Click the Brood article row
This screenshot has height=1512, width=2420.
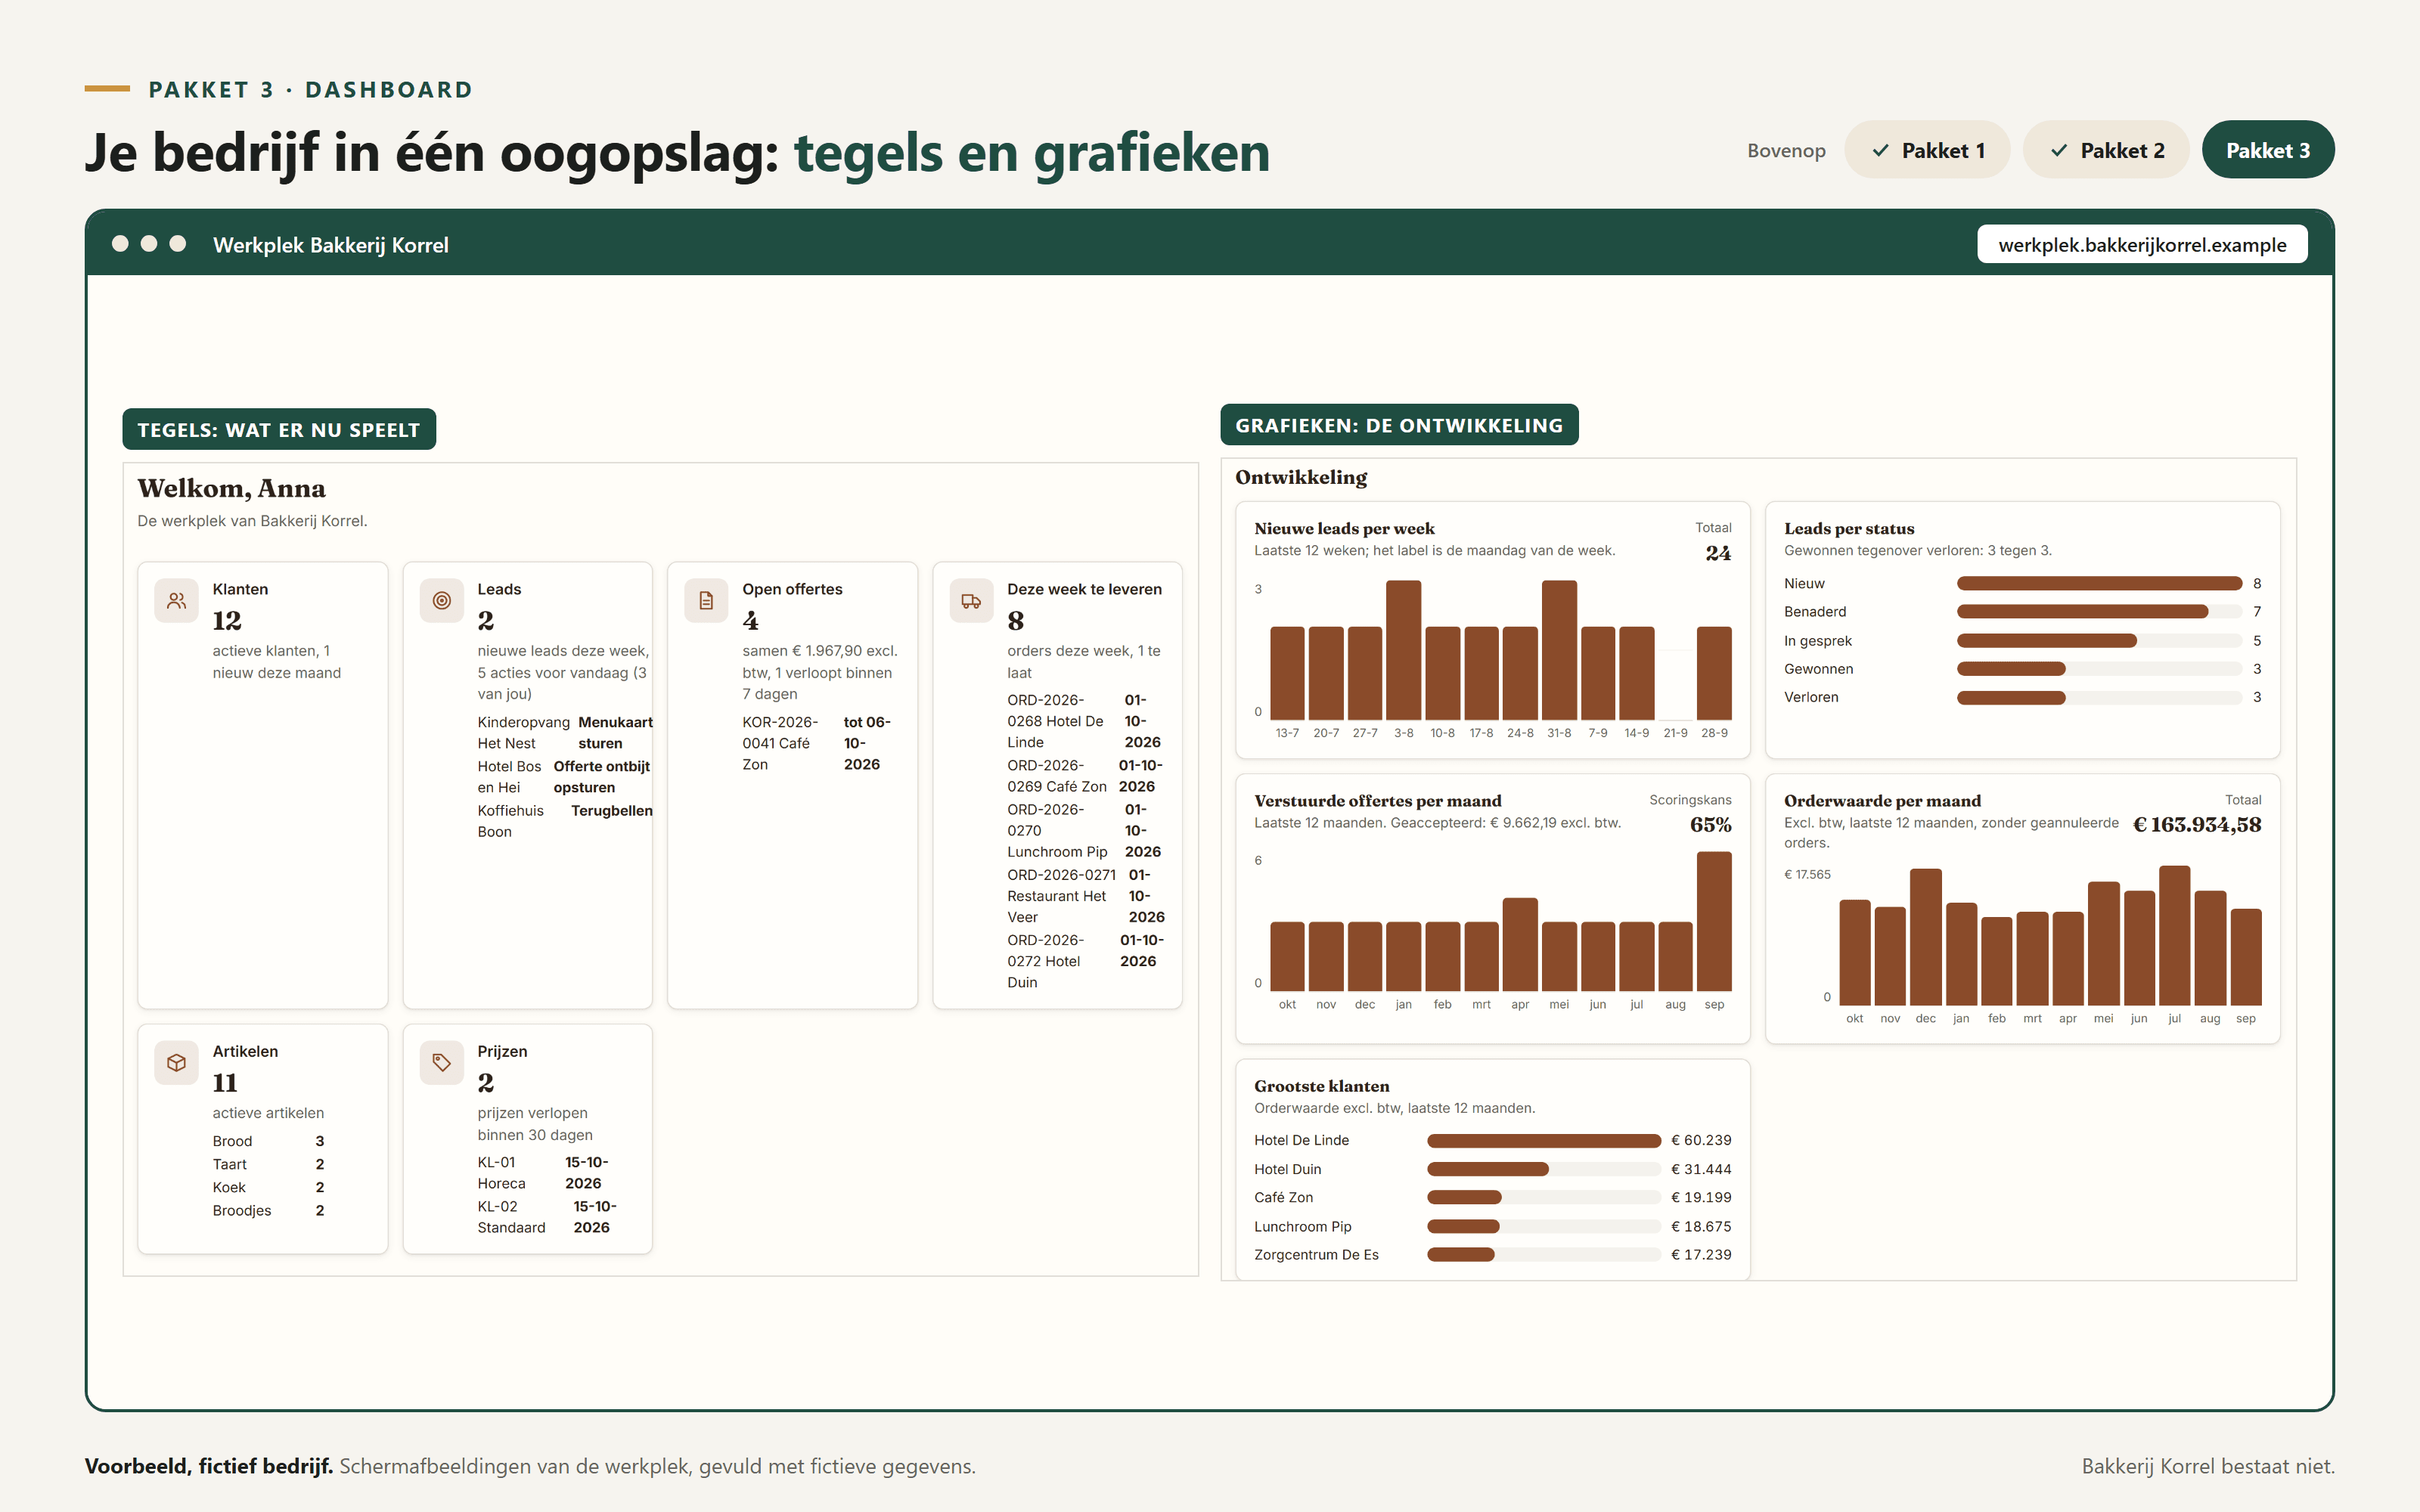[x=268, y=1141]
